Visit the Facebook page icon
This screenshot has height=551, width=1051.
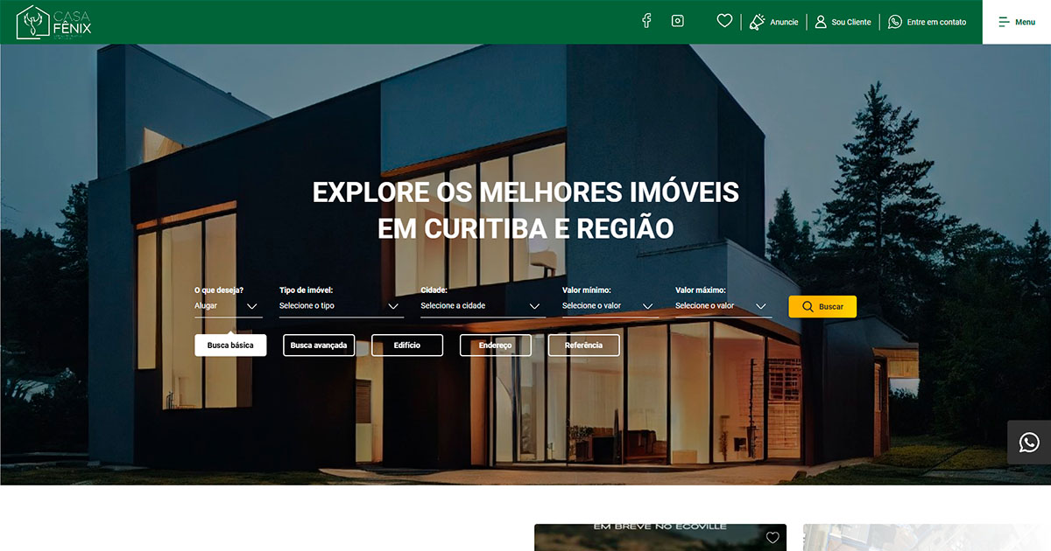(646, 21)
